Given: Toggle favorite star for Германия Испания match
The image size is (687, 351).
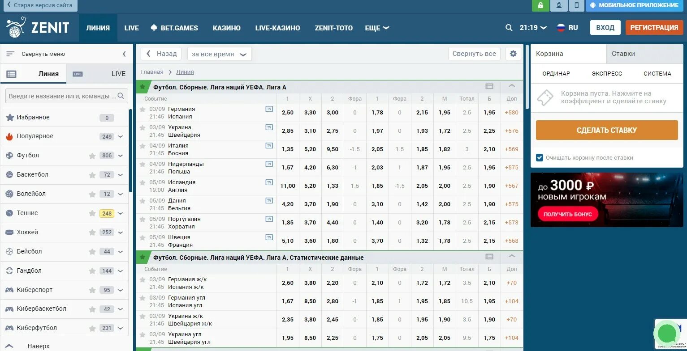Looking at the screenshot, I should click(x=143, y=109).
